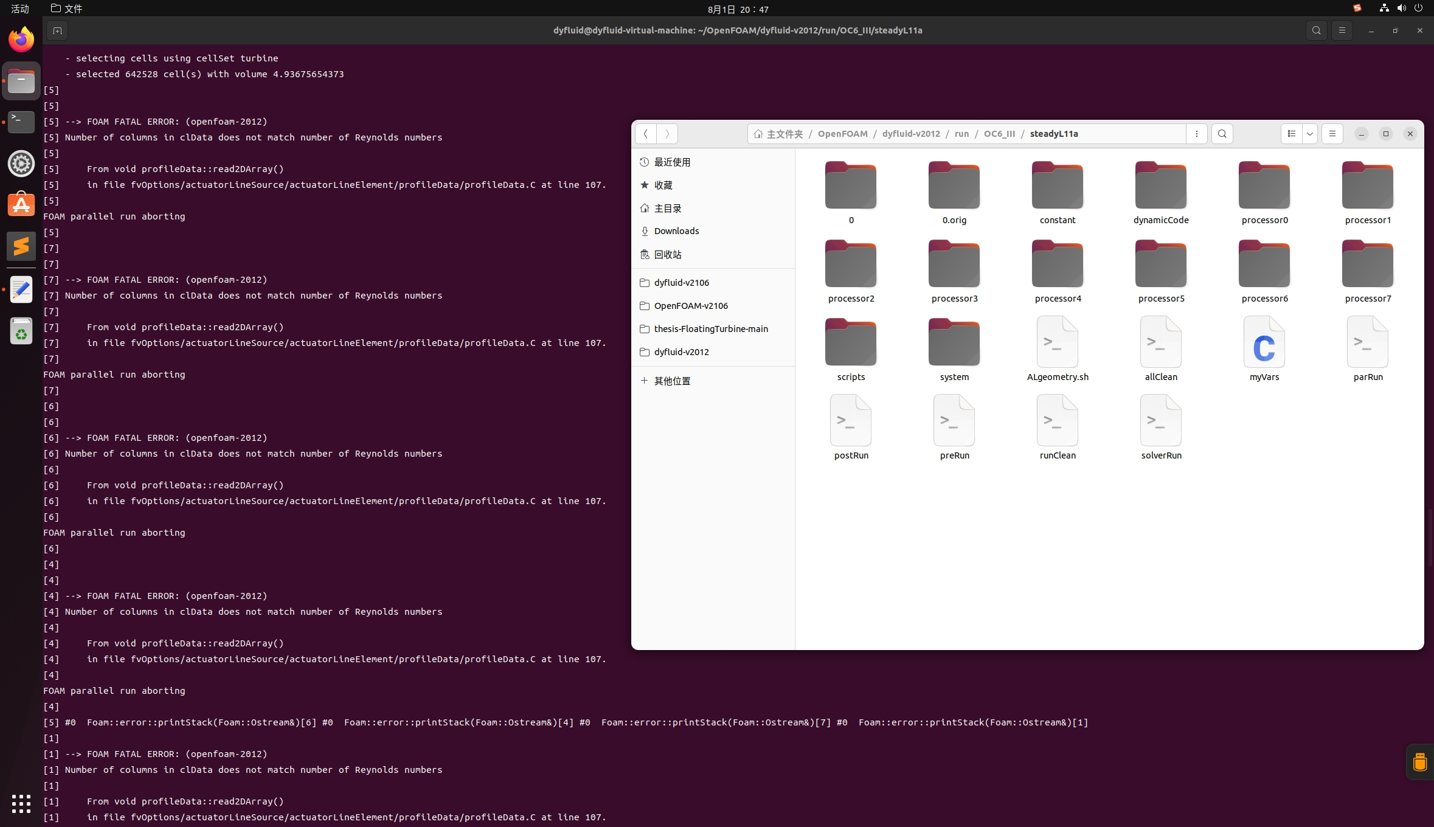Select the runClean script file
This screenshot has width=1434, height=827.
tap(1058, 428)
